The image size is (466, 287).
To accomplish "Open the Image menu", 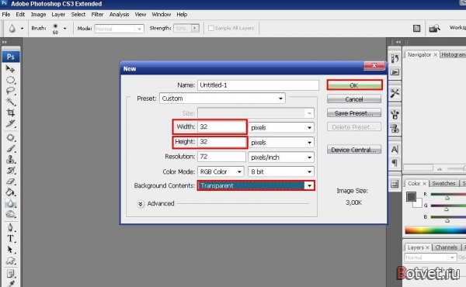I will (38, 14).
